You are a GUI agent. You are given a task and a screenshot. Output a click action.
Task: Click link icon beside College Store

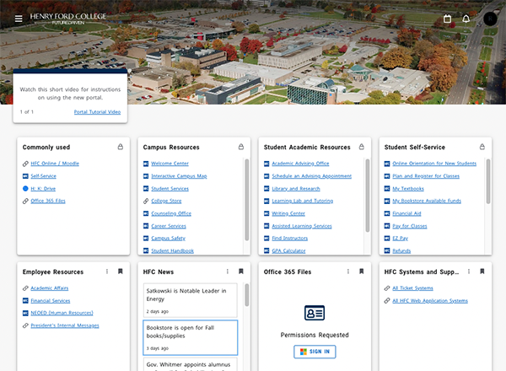pos(146,201)
